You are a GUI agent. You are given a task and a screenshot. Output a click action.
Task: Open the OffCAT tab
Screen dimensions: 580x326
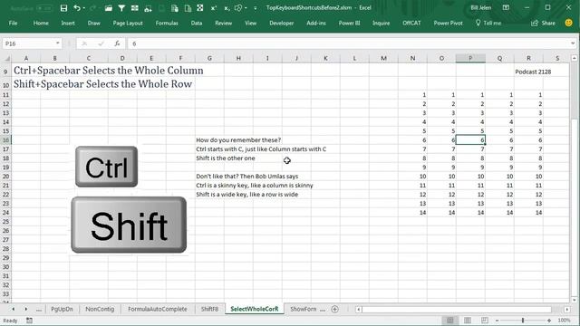pyautogui.click(x=411, y=23)
